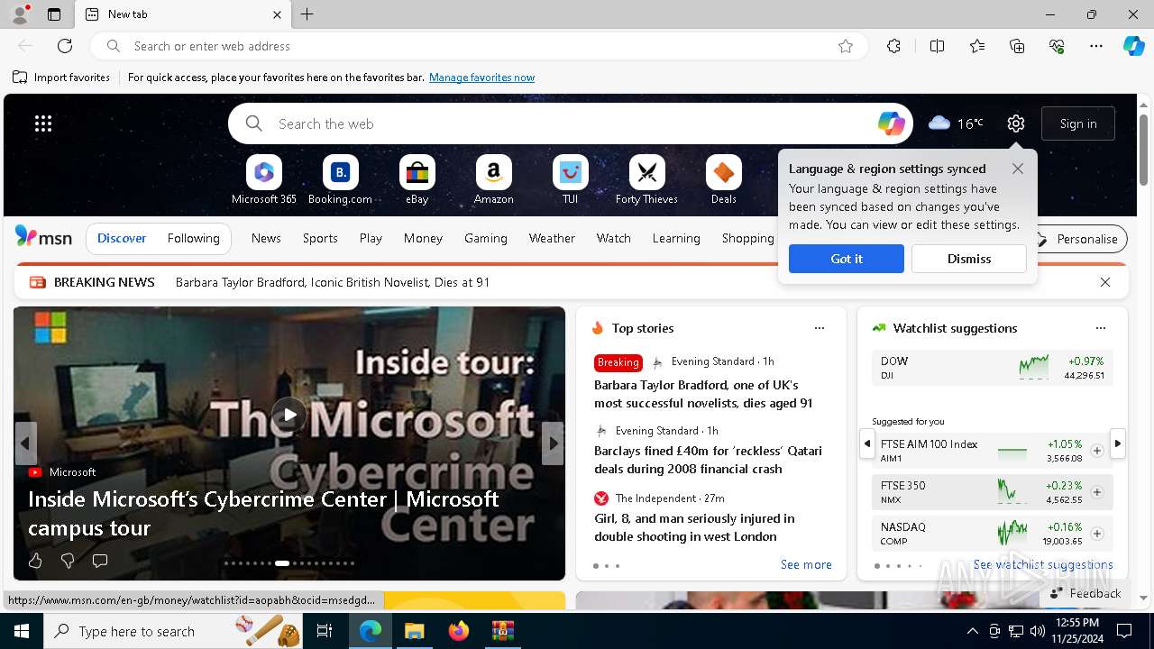1154x649 pixels.
Task: Open the Booking.com shortcut tile
Action: pos(340,179)
